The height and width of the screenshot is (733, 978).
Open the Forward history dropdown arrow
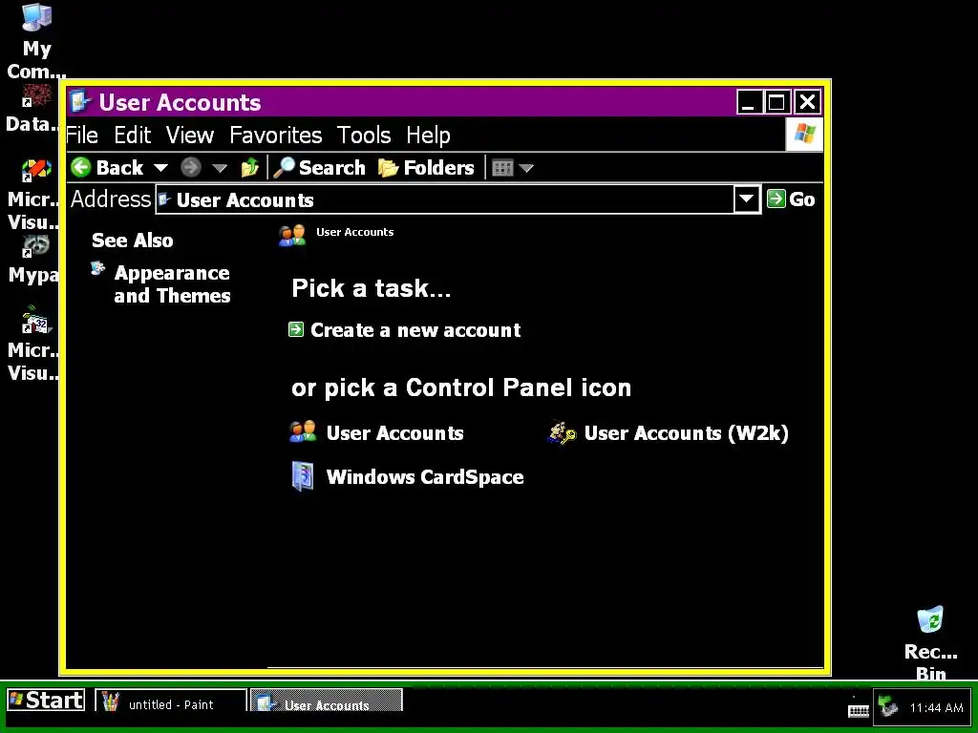[x=219, y=168]
